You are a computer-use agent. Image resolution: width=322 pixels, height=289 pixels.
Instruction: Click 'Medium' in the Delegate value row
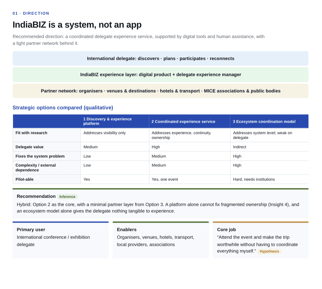coord(91,147)
